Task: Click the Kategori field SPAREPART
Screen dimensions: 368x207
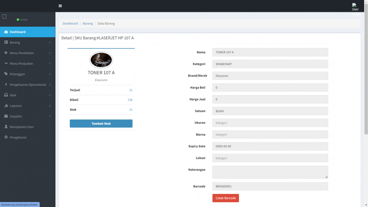Action: 270,64
